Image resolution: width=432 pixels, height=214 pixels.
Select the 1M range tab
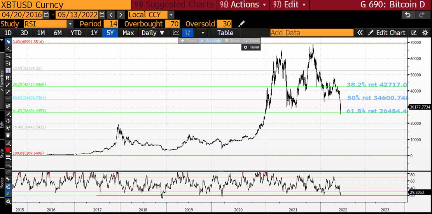coord(41,33)
